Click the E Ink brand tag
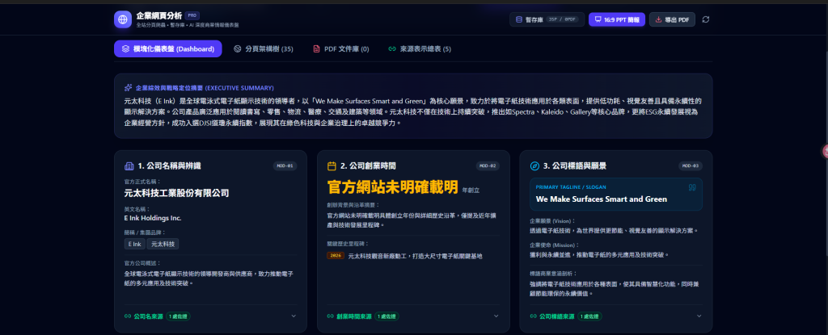Image resolution: width=828 pixels, height=335 pixels. (135, 244)
